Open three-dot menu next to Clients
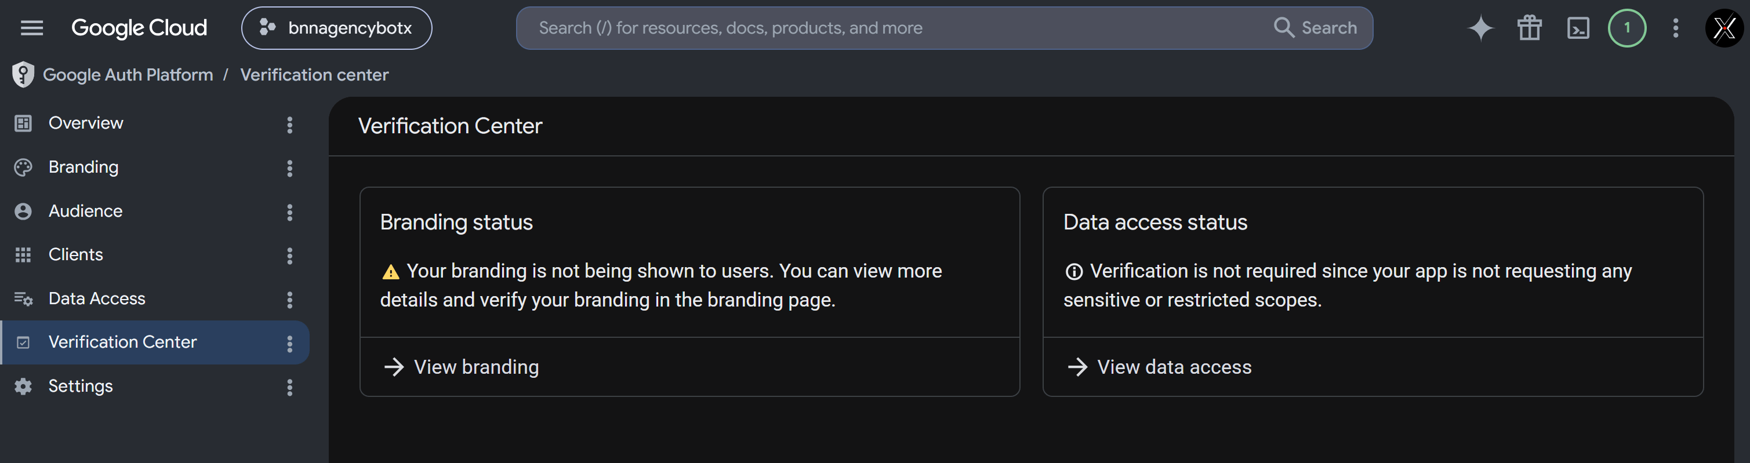The image size is (1750, 463). [x=289, y=256]
